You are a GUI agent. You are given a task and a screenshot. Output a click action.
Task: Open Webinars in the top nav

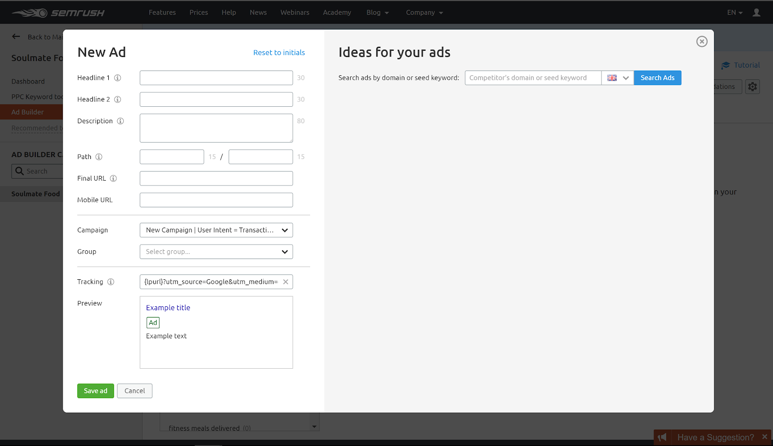(x=295, y=13)
